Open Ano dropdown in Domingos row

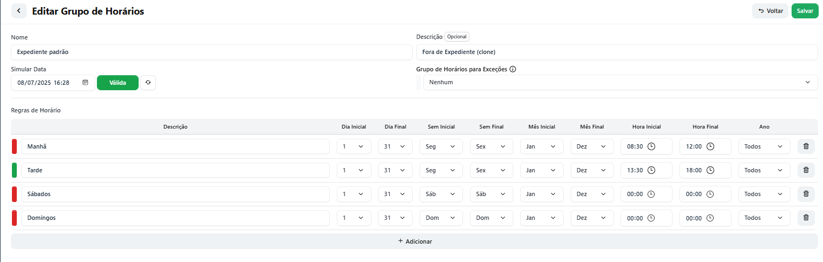765,218
